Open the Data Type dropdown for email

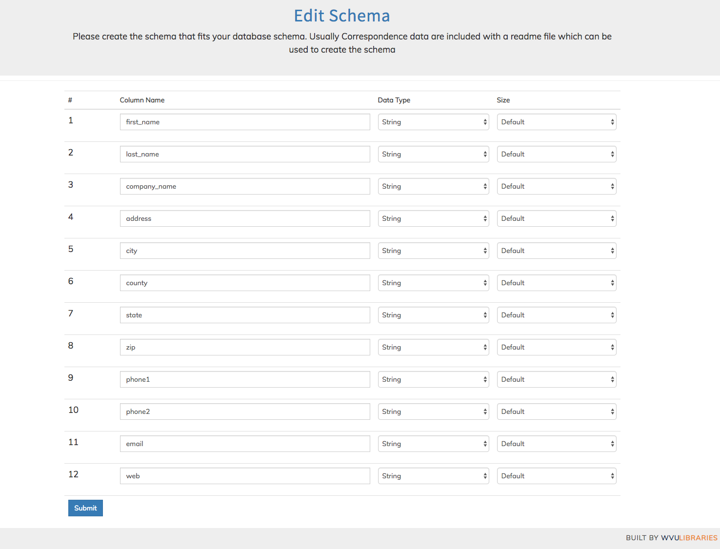pos(433,443)
